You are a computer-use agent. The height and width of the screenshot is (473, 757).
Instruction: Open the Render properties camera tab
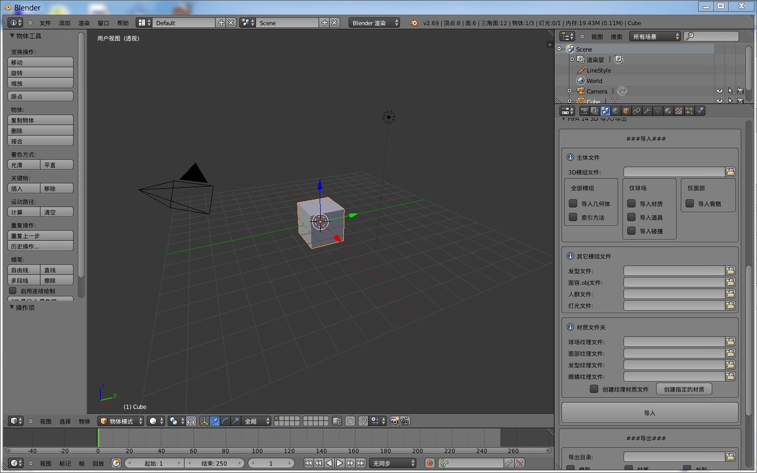click(584, 111)
